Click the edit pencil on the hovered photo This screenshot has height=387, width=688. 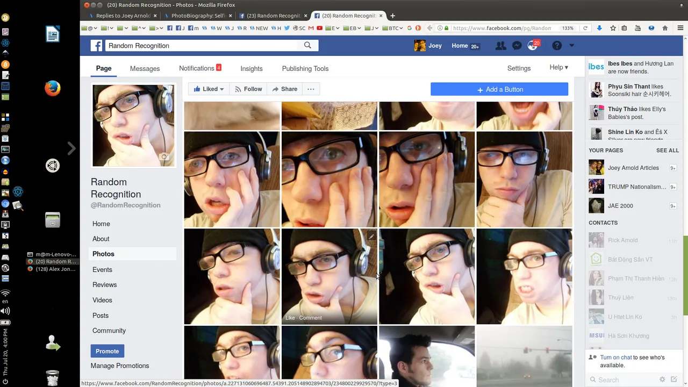click(371, 236)
